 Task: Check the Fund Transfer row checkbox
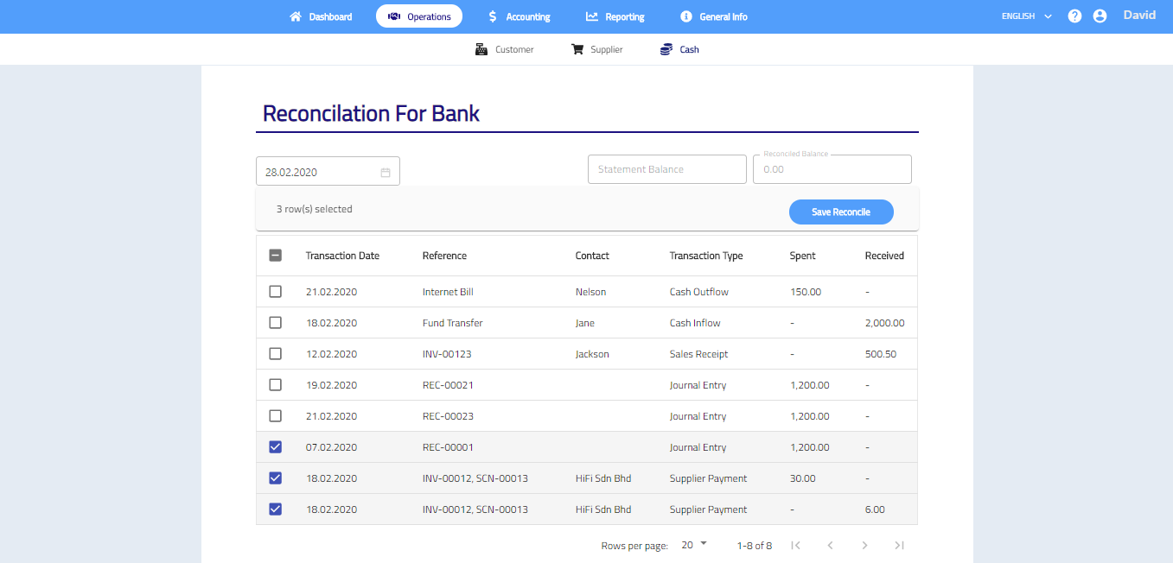click(276, 323)
